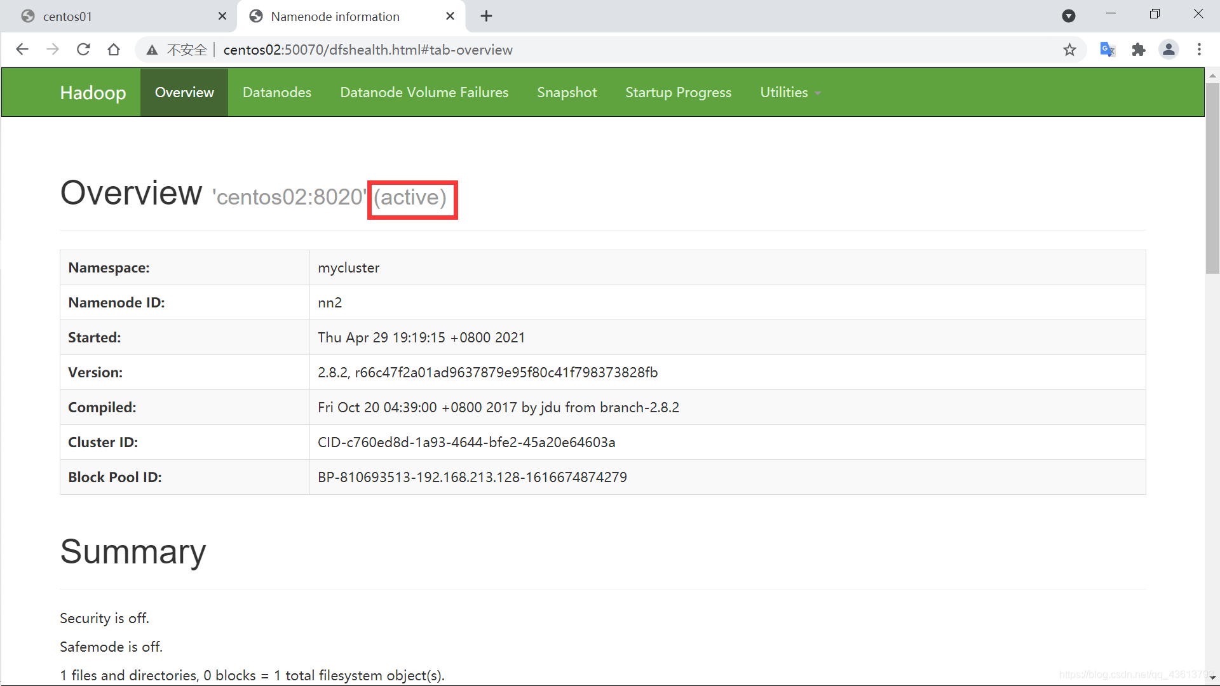Open the Extensions puzzle icon
The image size is (1220, 686).
click(1139, 50)
